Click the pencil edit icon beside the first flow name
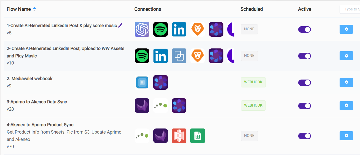The height and width of the screenshot is (155, 360). point(120,25)
